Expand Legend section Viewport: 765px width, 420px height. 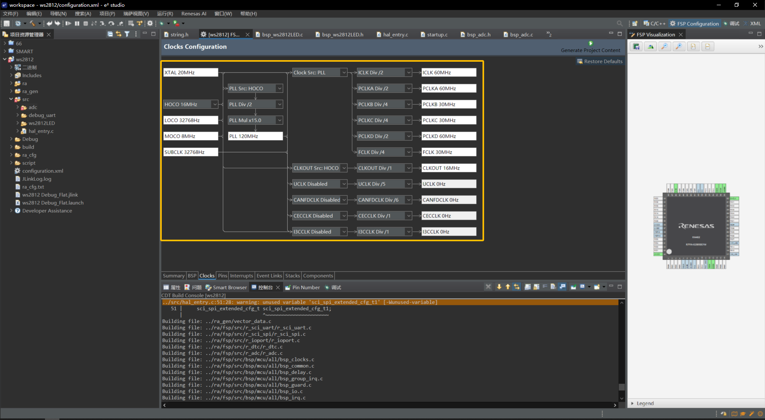tap(632, 403)
